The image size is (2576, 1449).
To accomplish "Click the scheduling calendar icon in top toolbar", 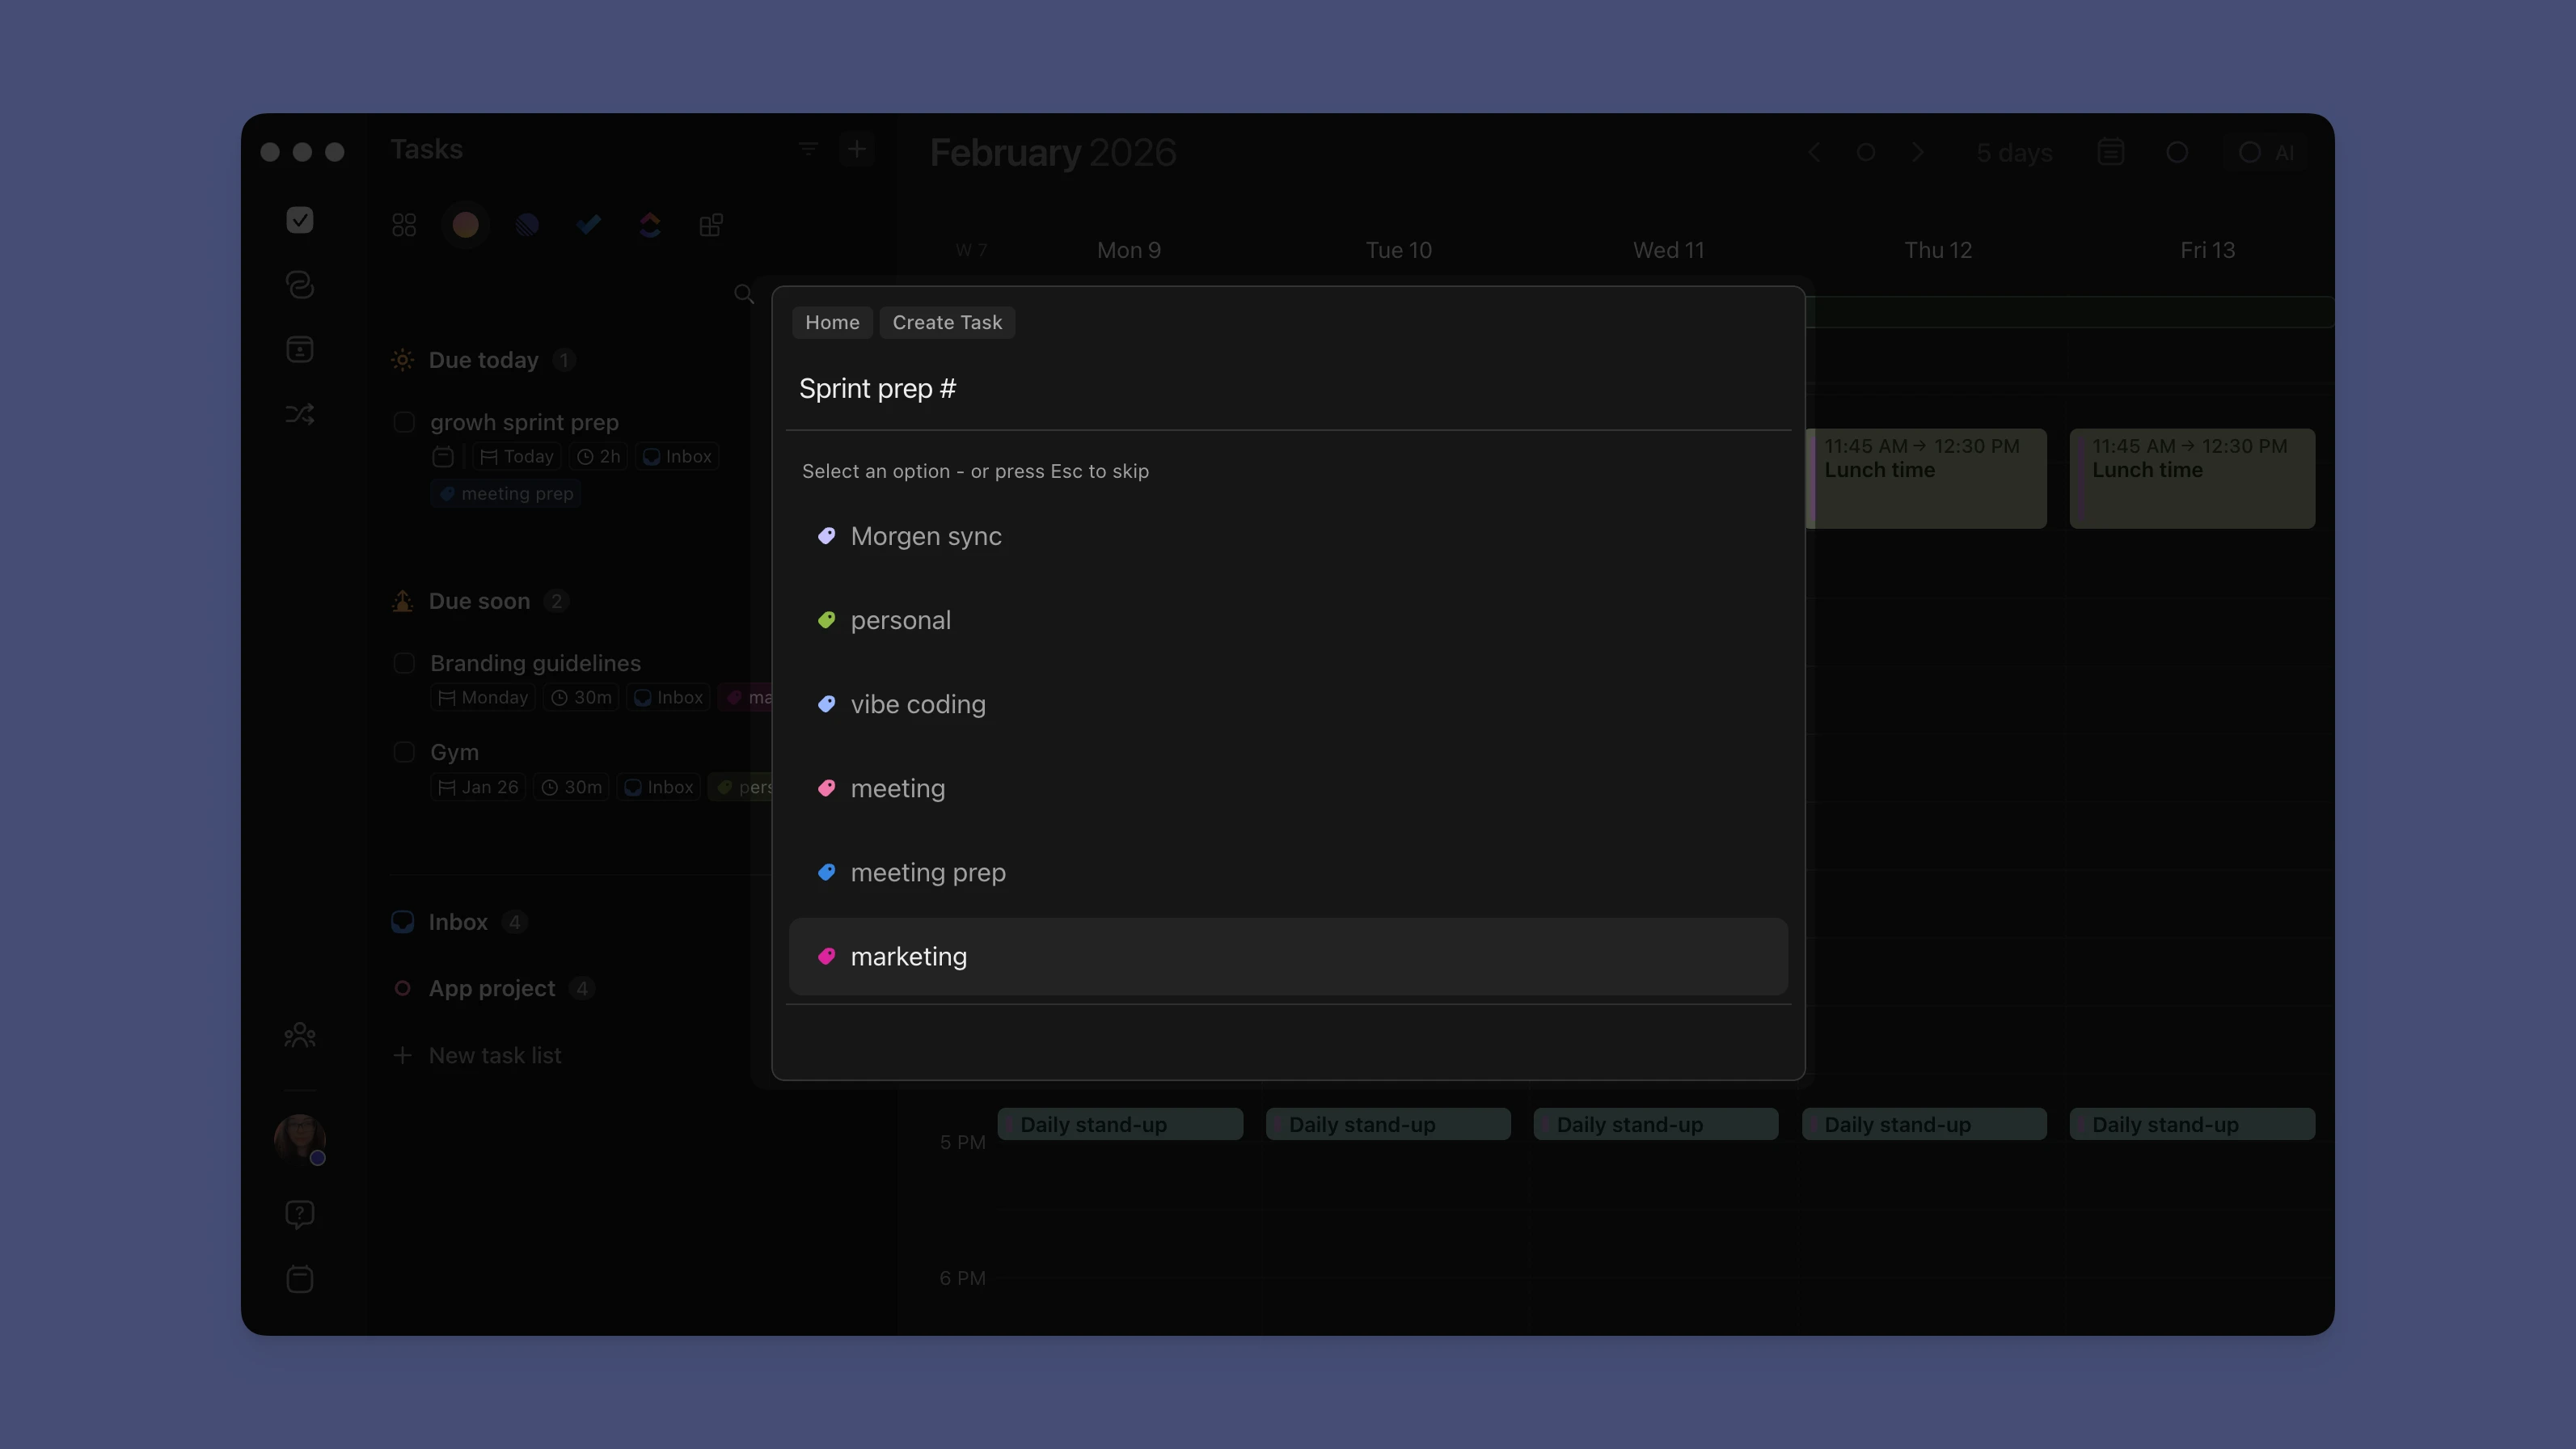I will click(x=2110, y=152).
